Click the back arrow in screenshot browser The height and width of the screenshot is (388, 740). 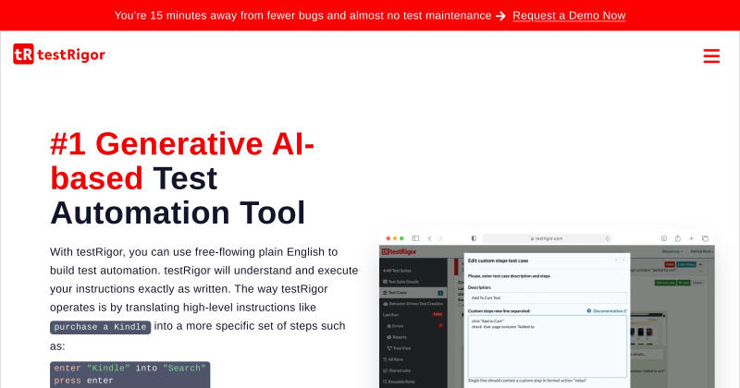[429, 238]
